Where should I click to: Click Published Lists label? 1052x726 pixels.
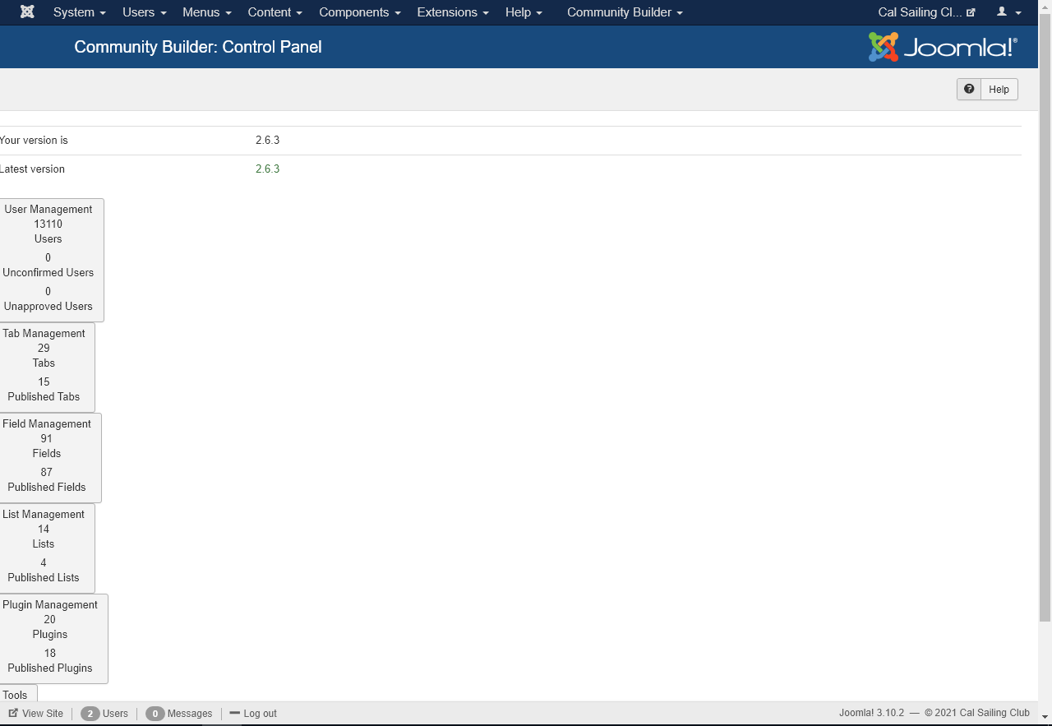pos(44,577)
